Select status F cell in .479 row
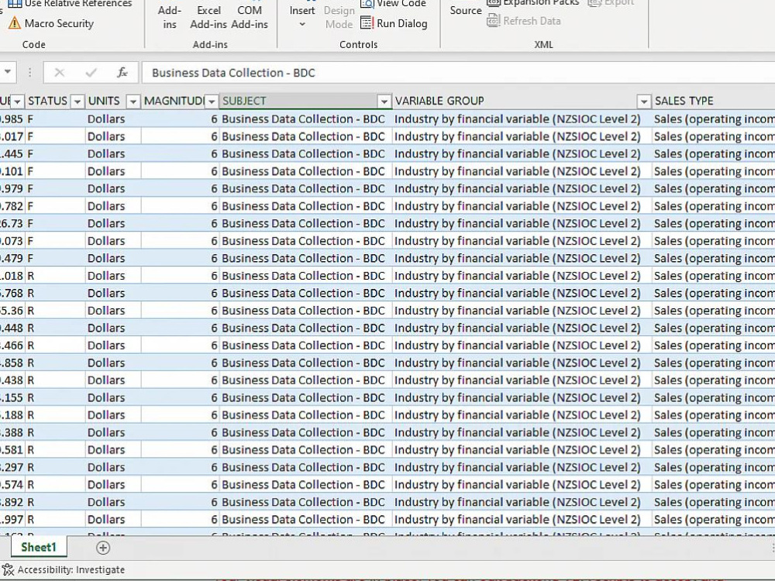Viewport: 775px width, 581px height. coord(55,258)
